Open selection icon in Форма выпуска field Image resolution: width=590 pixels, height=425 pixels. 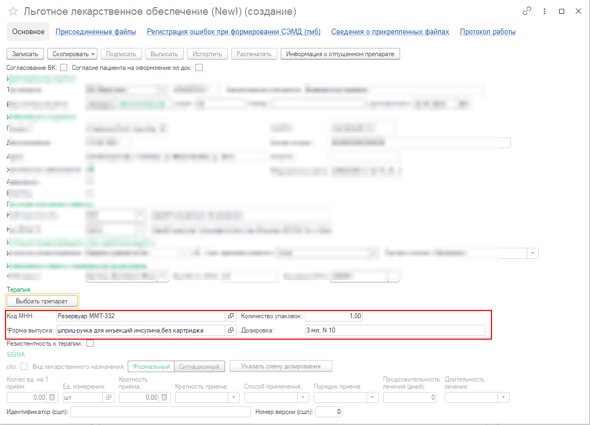pyautogui.click(x=231, y=330)
